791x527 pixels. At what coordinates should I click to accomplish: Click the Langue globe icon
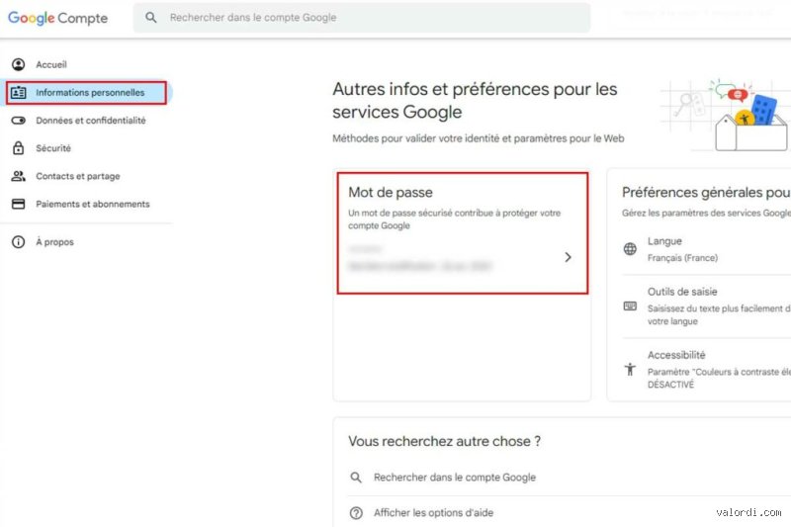click(x=630, y=248)
